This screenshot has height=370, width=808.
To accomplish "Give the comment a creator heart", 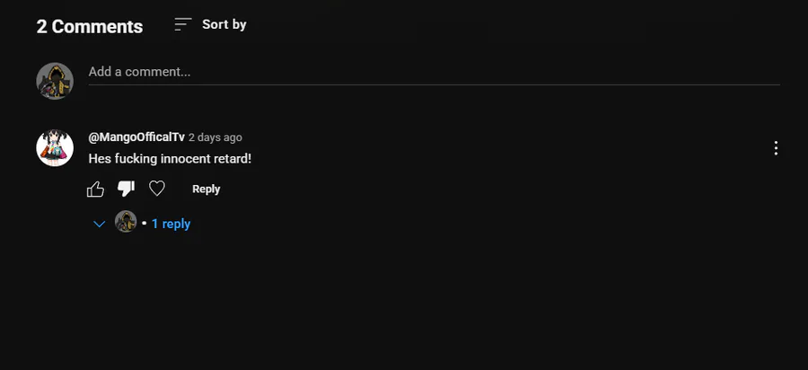I will (156, 189).
